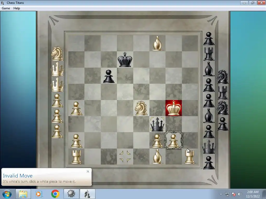Select the white rook in the bottom-right corner

pyautogui.click(x=190, y=157)
